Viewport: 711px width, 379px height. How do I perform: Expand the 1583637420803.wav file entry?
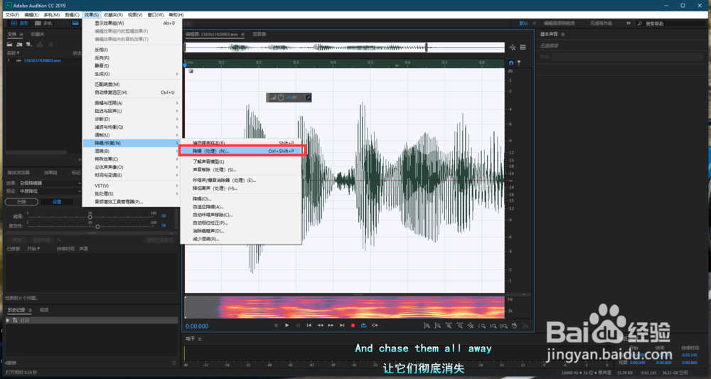(x=8, y=60)
